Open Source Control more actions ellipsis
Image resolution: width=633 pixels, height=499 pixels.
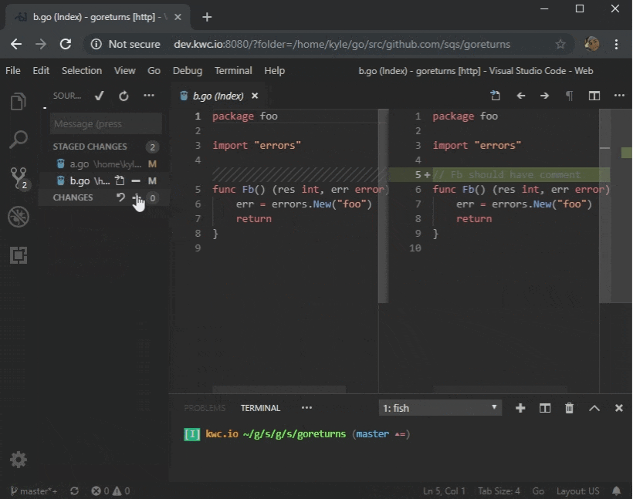pyautogui.click(x=149, y=96)
